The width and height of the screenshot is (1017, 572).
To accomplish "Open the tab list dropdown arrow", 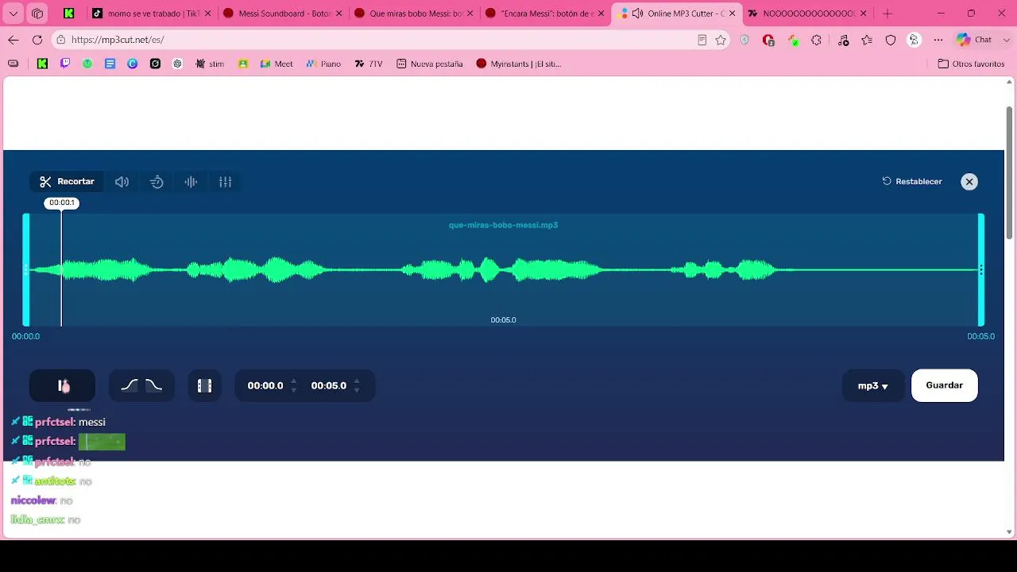I will [x=14, y=14].
